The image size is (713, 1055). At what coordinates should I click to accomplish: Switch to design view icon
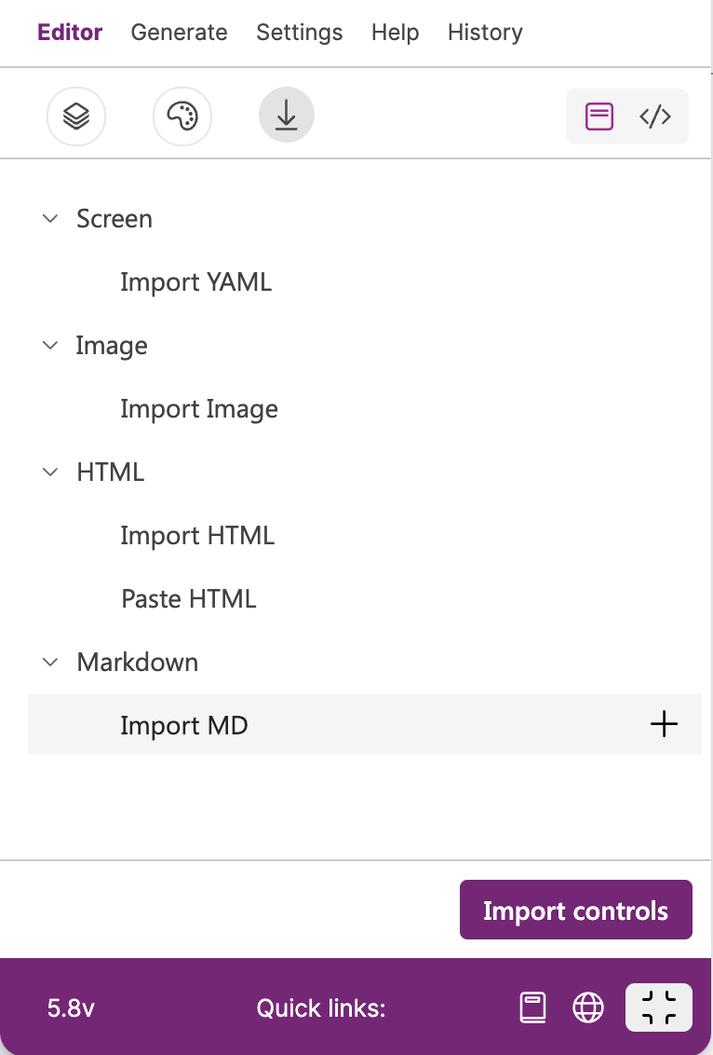(599, 116)
